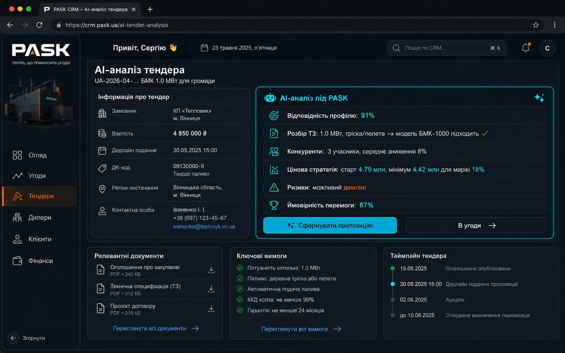Click the notification bell icon
565x353 pixels.
click(x=526, y=48)
